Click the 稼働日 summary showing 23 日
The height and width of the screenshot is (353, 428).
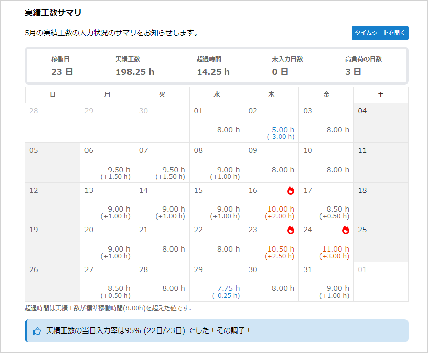pyautogui.click(x=62, y=66)
